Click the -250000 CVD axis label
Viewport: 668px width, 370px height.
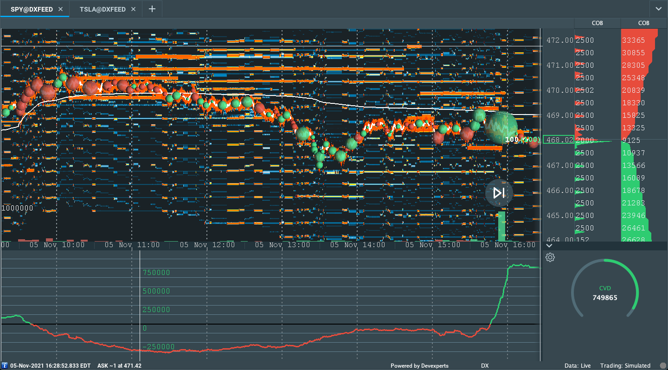[159, 347]
